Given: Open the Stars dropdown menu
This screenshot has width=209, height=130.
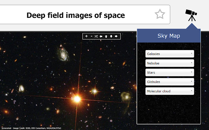Looking at the screenshot, I should pyautogui.click(x=170, y=72).
